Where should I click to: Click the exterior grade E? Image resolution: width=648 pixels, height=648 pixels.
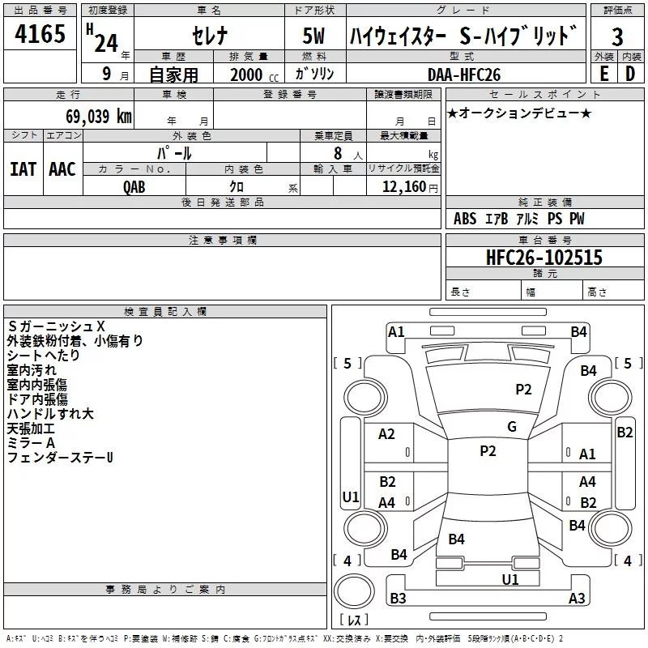(x=603, y=74)
